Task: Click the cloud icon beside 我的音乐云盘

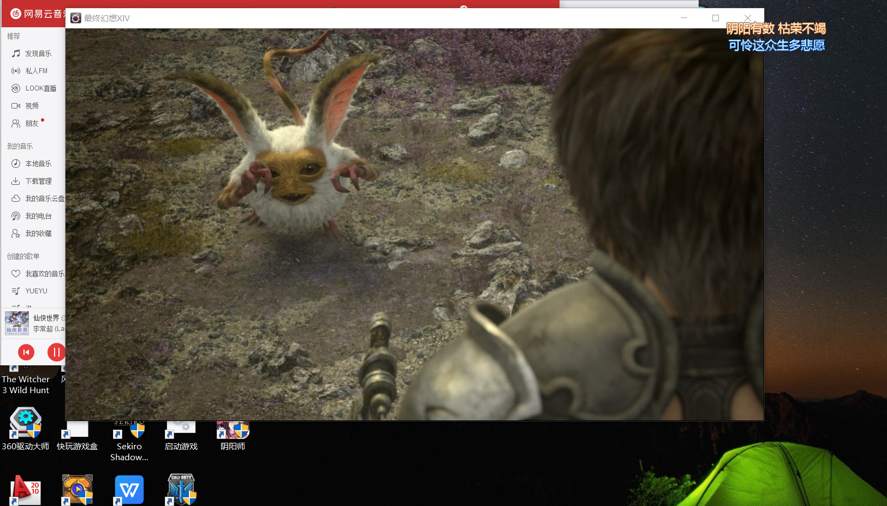Action: click(x=16, y=198)
